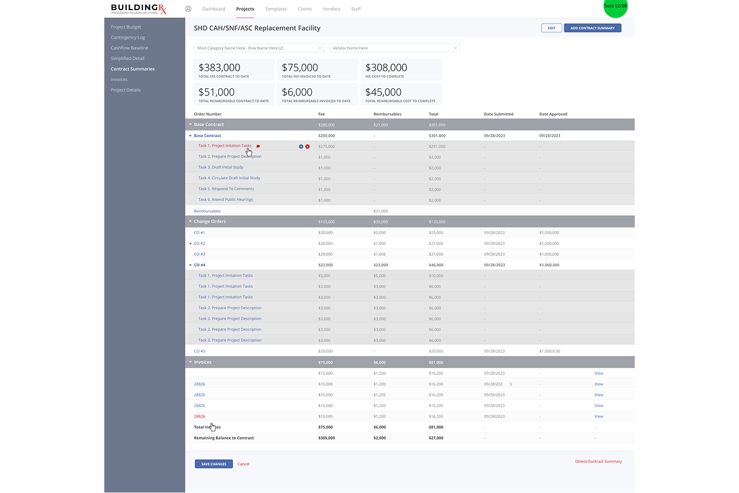
Task: Open the red 28826 invoice link
Action: click(x=199, y=417)
